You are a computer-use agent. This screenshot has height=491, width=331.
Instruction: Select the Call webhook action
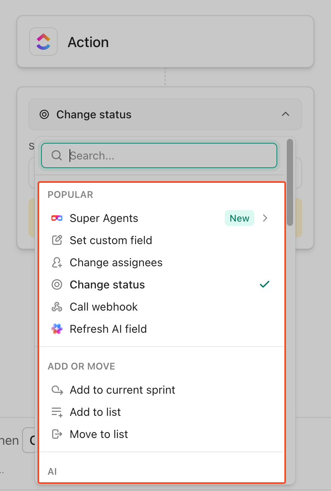[x=104, y=307]
